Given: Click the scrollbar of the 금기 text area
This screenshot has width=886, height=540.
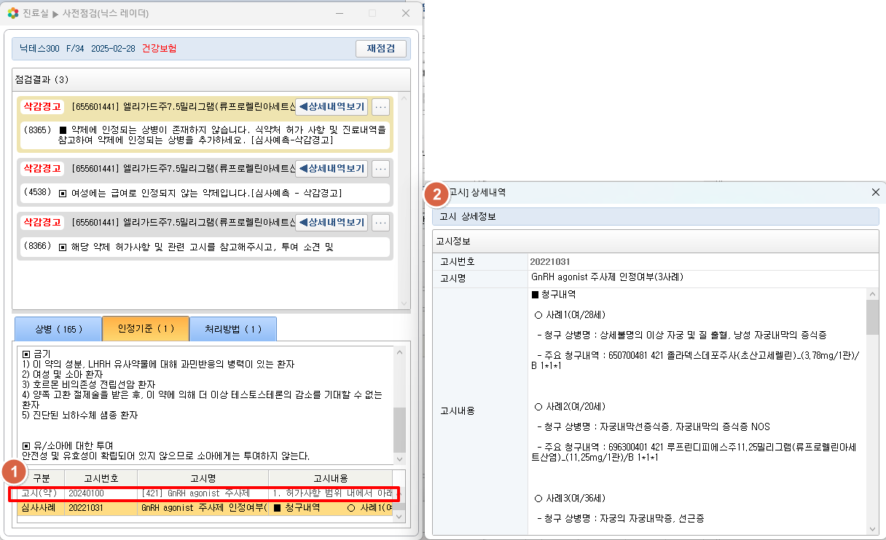Looking at the screenshot, I should coord(399,429).
